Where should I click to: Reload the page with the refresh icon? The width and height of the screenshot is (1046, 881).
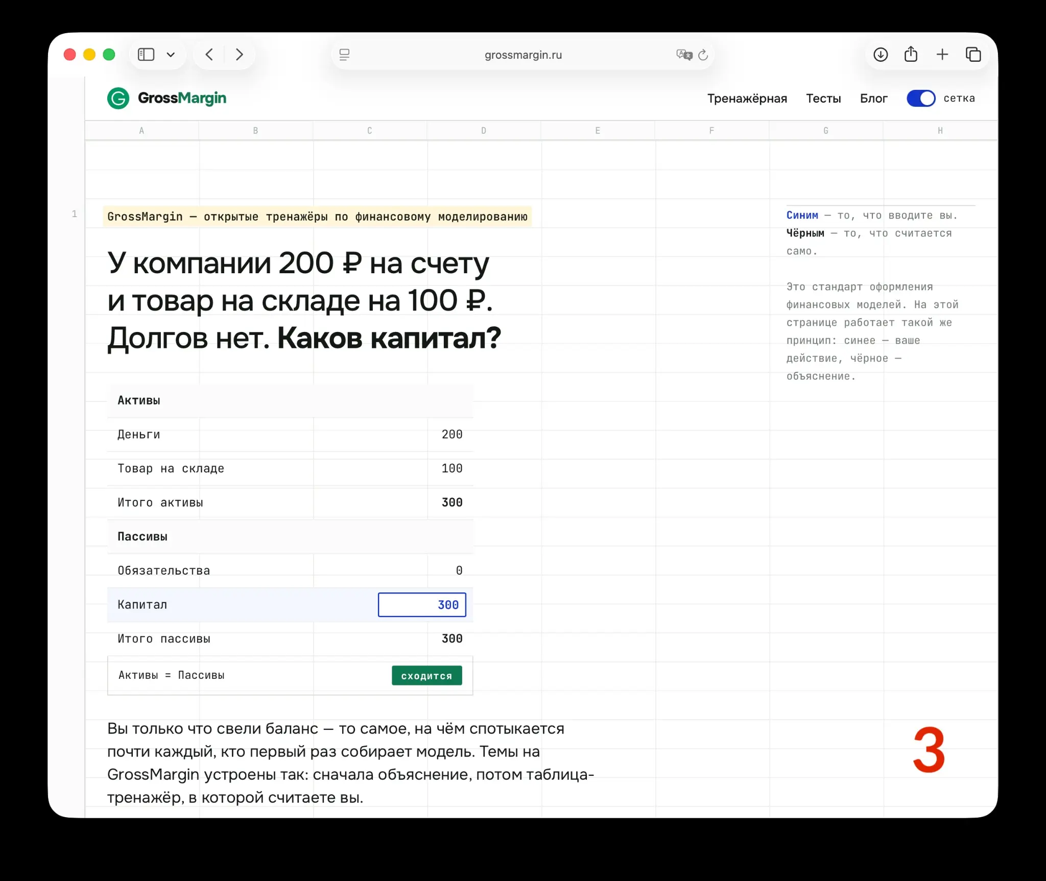click(x=703, y=55)
